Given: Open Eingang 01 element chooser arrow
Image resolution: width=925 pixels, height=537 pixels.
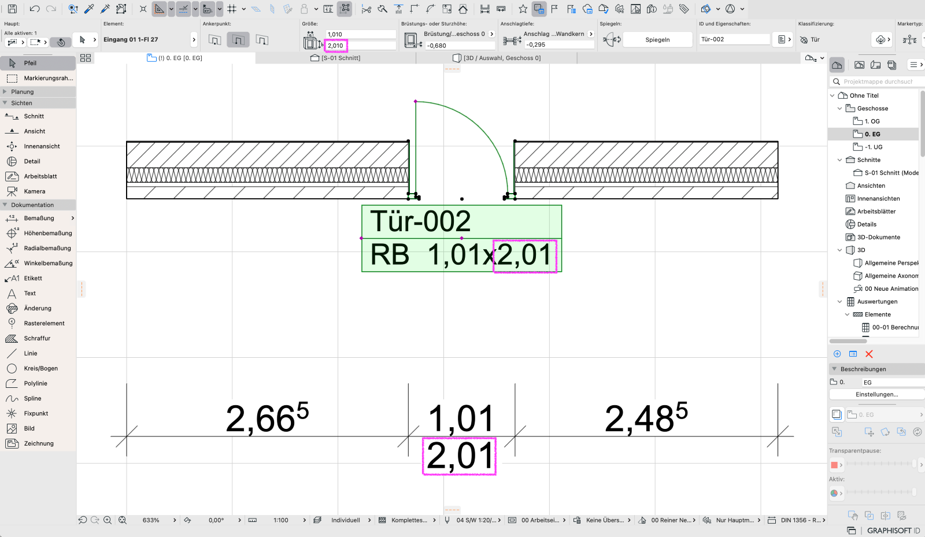Looking at the screenshot, I should [194, 39].
